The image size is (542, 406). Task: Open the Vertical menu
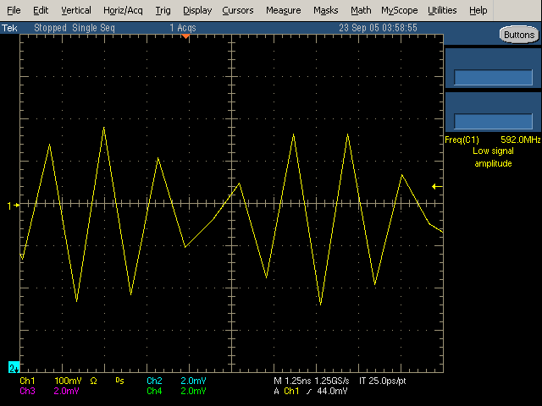coord(76,11)
